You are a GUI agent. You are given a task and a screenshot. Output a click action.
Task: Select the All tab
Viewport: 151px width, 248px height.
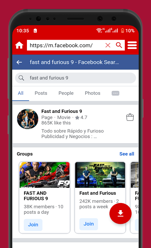tap(20, 93)
